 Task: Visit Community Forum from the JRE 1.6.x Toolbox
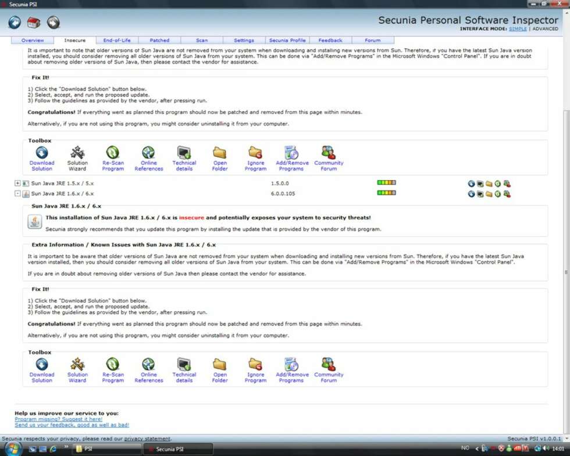(329, 371)
